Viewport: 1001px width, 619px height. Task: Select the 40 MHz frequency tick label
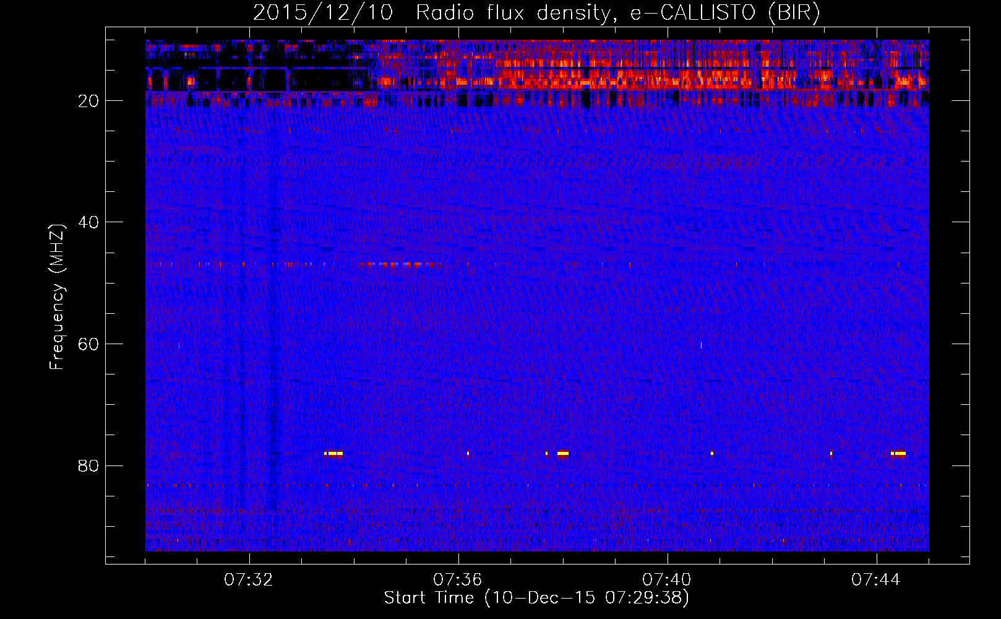click(89, 222)
